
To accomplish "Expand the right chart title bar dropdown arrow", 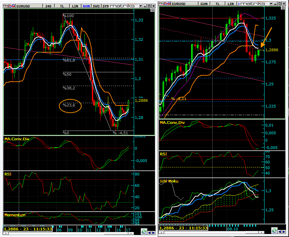I will click(x=271, y=3).
